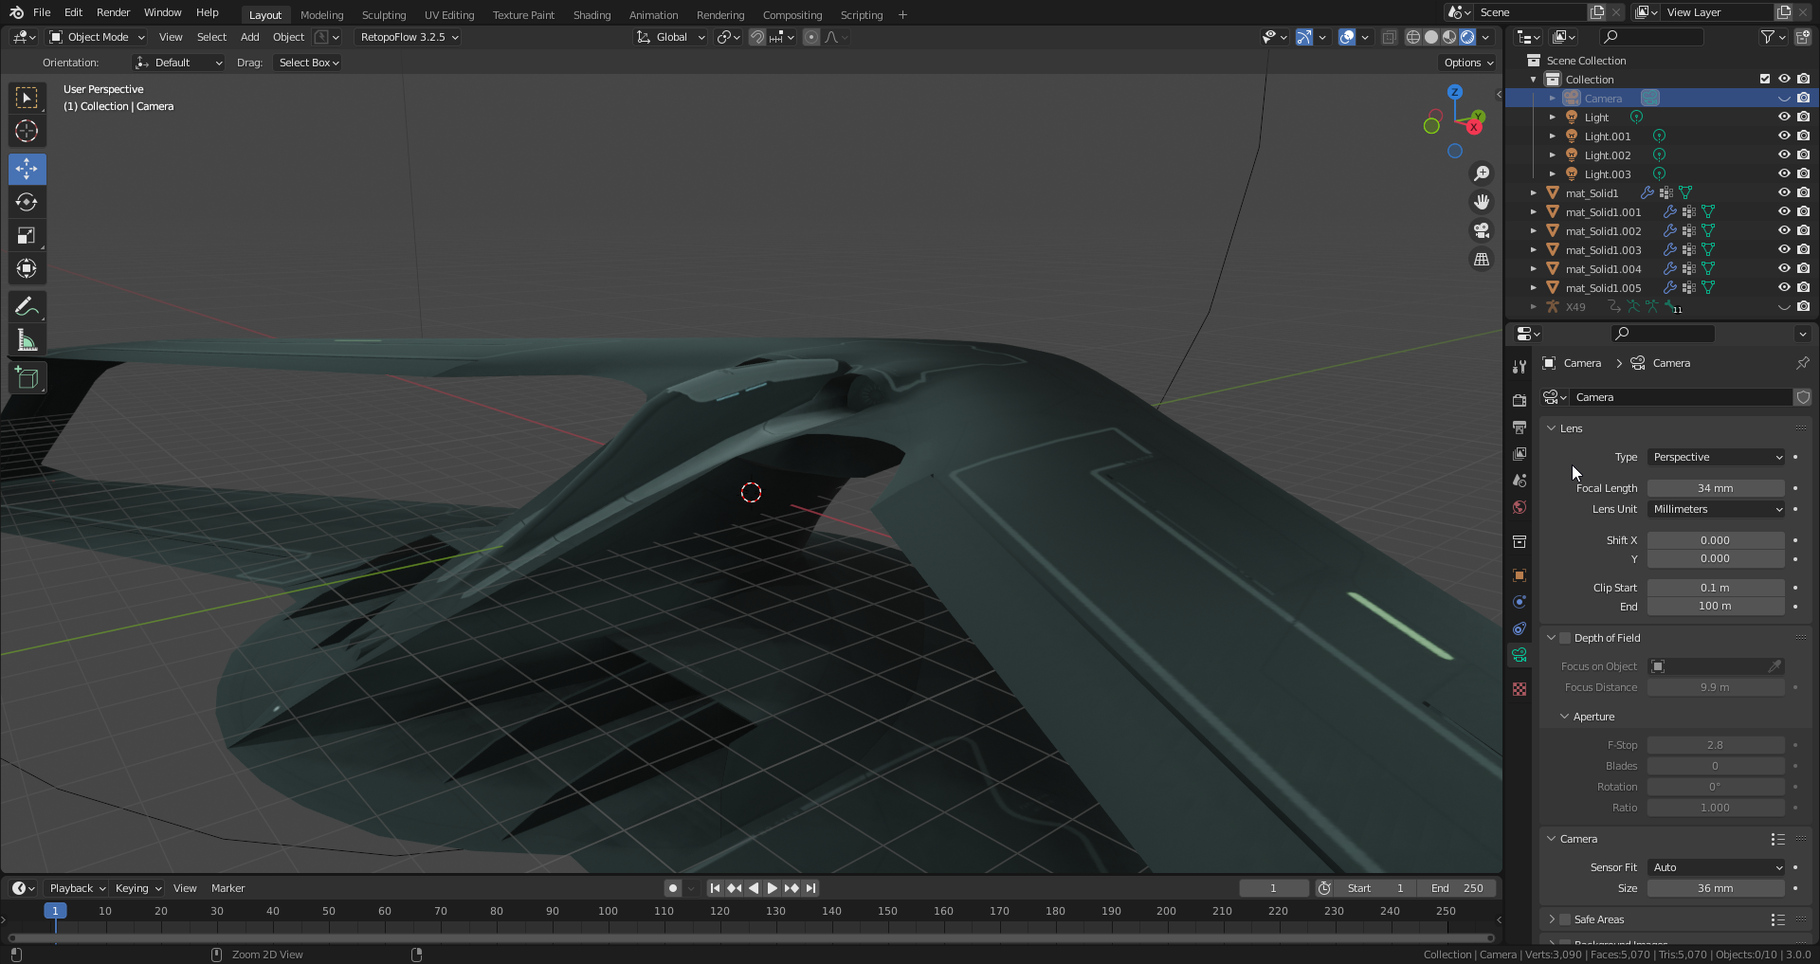The width and height of the screenshot is (1820, 964).
Task: Select the Move tool in toolbar
Action: [27, 170]
